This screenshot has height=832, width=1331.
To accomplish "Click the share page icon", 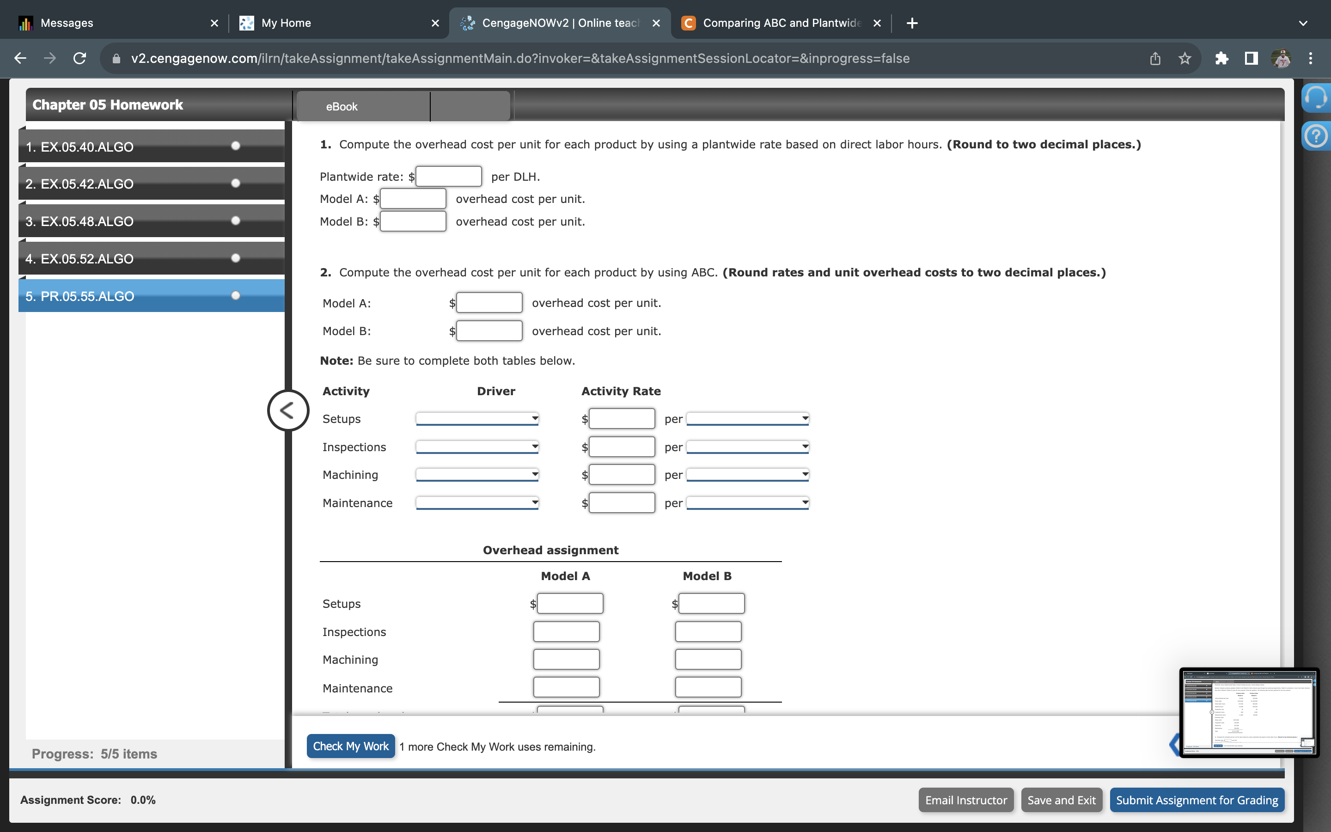I will tap(1155, 58).
